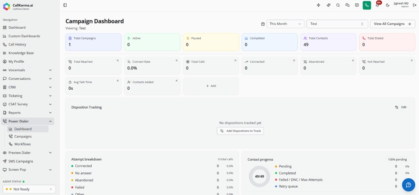
Task: Collapse sidebar using panel toggle icon
Action: coord(65,5)
